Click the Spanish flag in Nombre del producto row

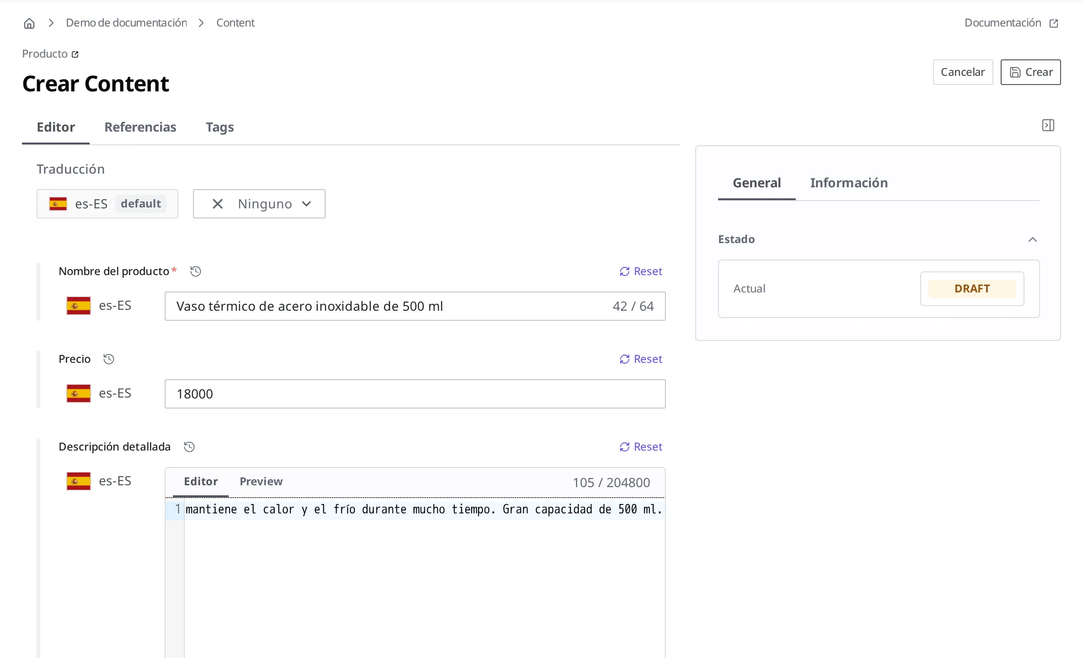tap(78, 306)
